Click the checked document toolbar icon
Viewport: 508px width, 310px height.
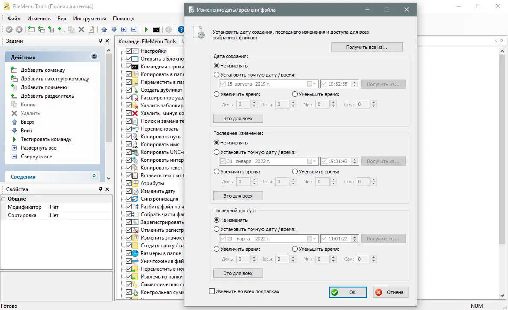91,29
